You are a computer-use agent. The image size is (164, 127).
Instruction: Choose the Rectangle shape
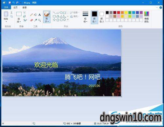(x=65, y=13)
